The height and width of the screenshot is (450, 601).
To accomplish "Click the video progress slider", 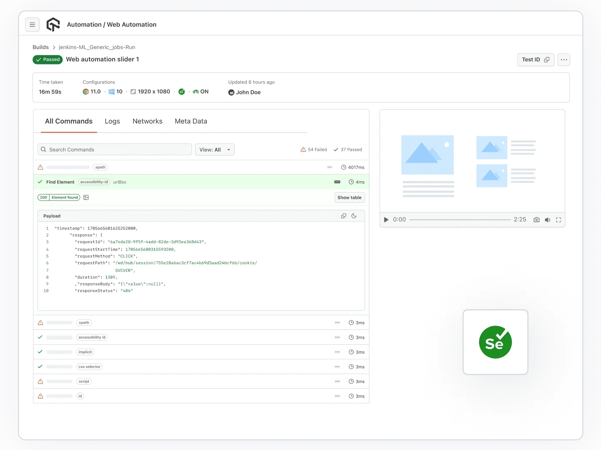I will pos(460,220).
